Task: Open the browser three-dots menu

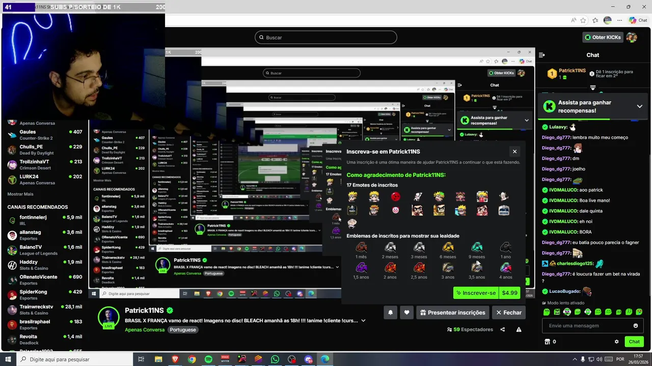Action: (x=620, y=20)
